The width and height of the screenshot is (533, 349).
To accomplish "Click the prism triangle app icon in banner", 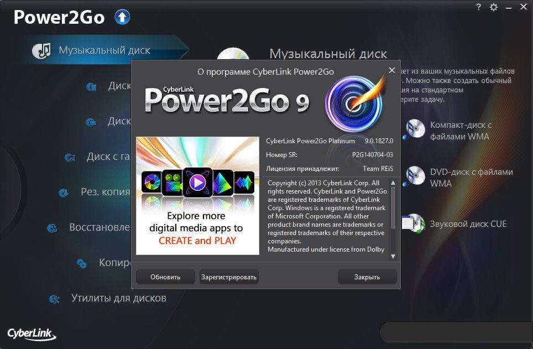I will (x=223, y=183).
